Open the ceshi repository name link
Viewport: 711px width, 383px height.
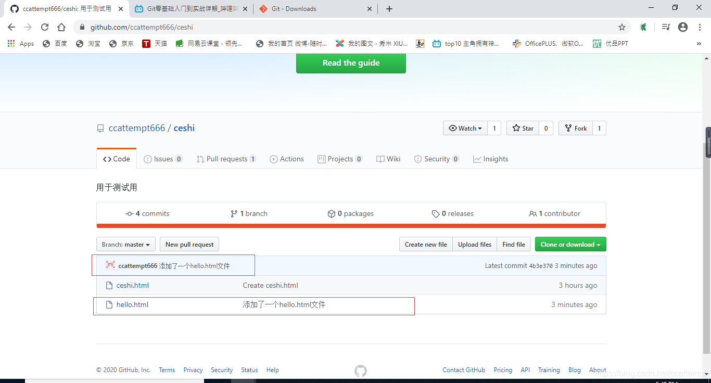[184, 128]
